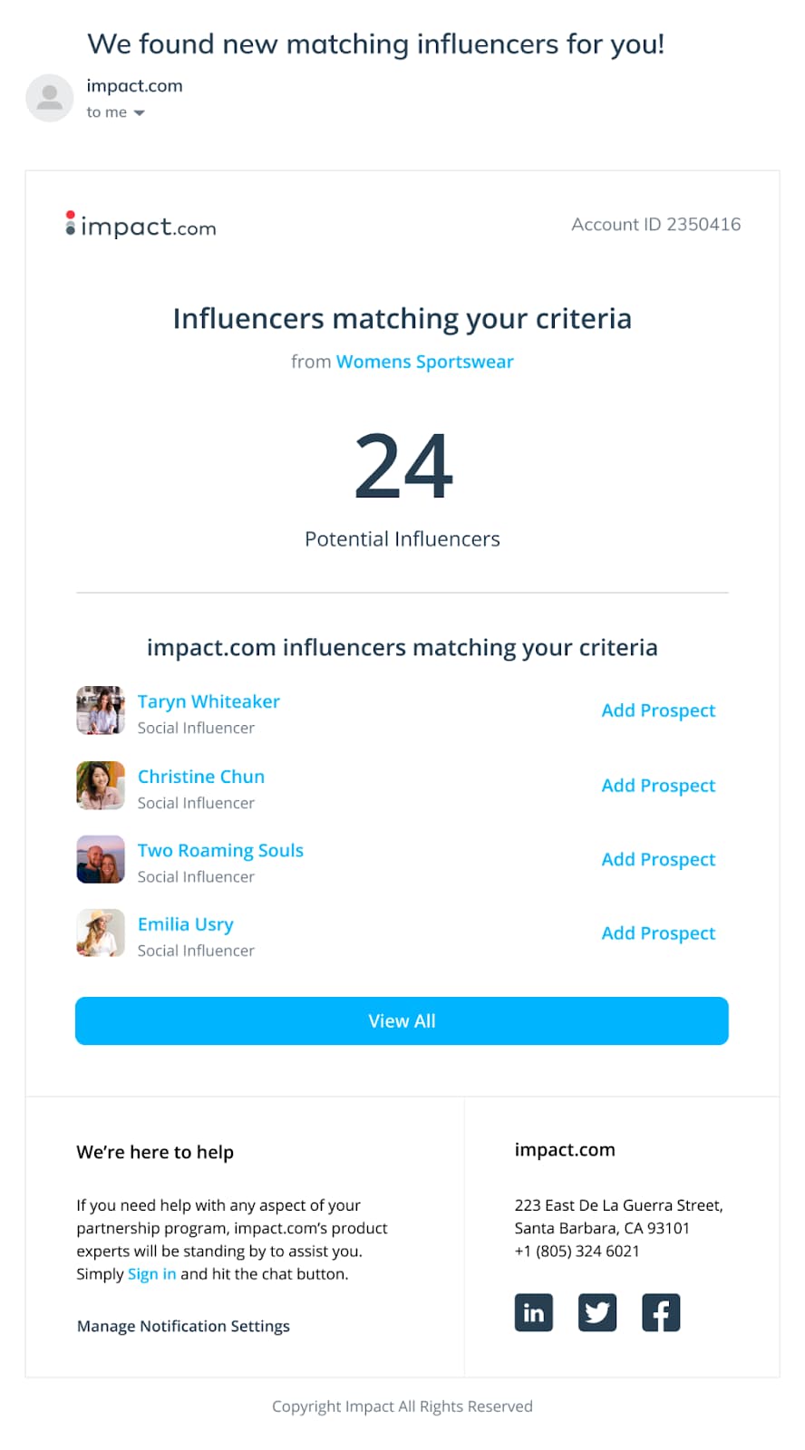Image resolution: width=805 pixels, height=1450 pixels.
Task: Open the LinkedIn social icon
Action: pyautogui.click(x=534, y=1312)
